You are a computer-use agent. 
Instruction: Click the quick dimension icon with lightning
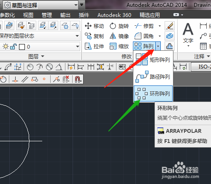click(x=71, y=67)
